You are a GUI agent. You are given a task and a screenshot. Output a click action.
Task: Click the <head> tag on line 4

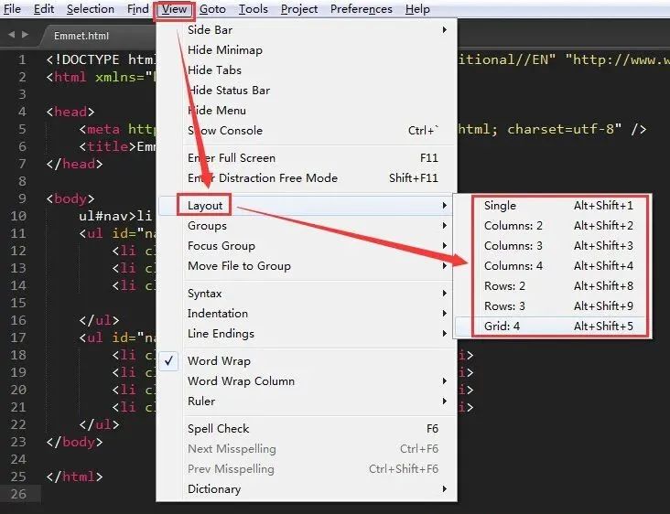pos(70,112)
